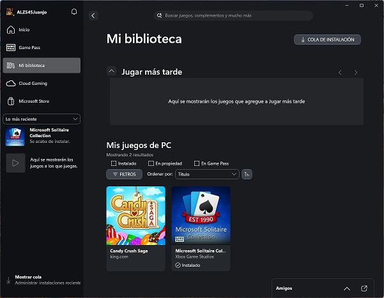
Task: Collapse the Jugar más tarde section
Action: 111,71
